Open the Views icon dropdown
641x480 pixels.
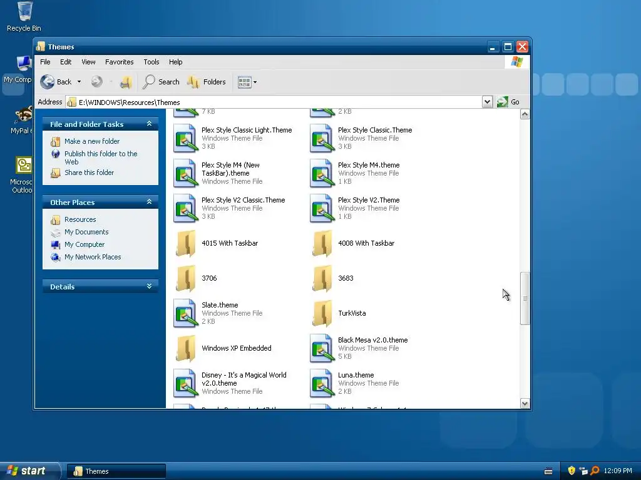pos(247,82)
